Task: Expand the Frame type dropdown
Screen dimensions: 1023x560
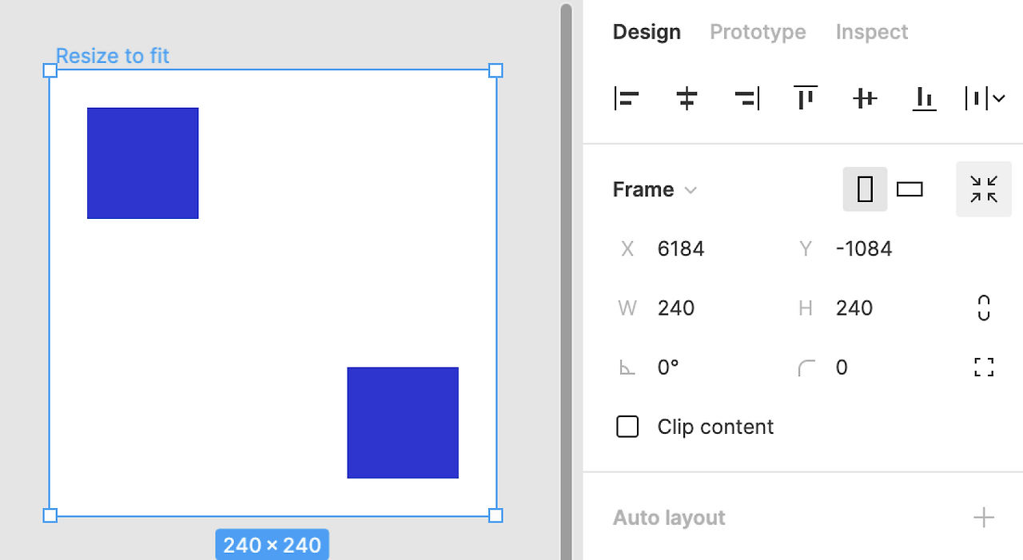Action: pyautogui.click(x=655, y=189)
